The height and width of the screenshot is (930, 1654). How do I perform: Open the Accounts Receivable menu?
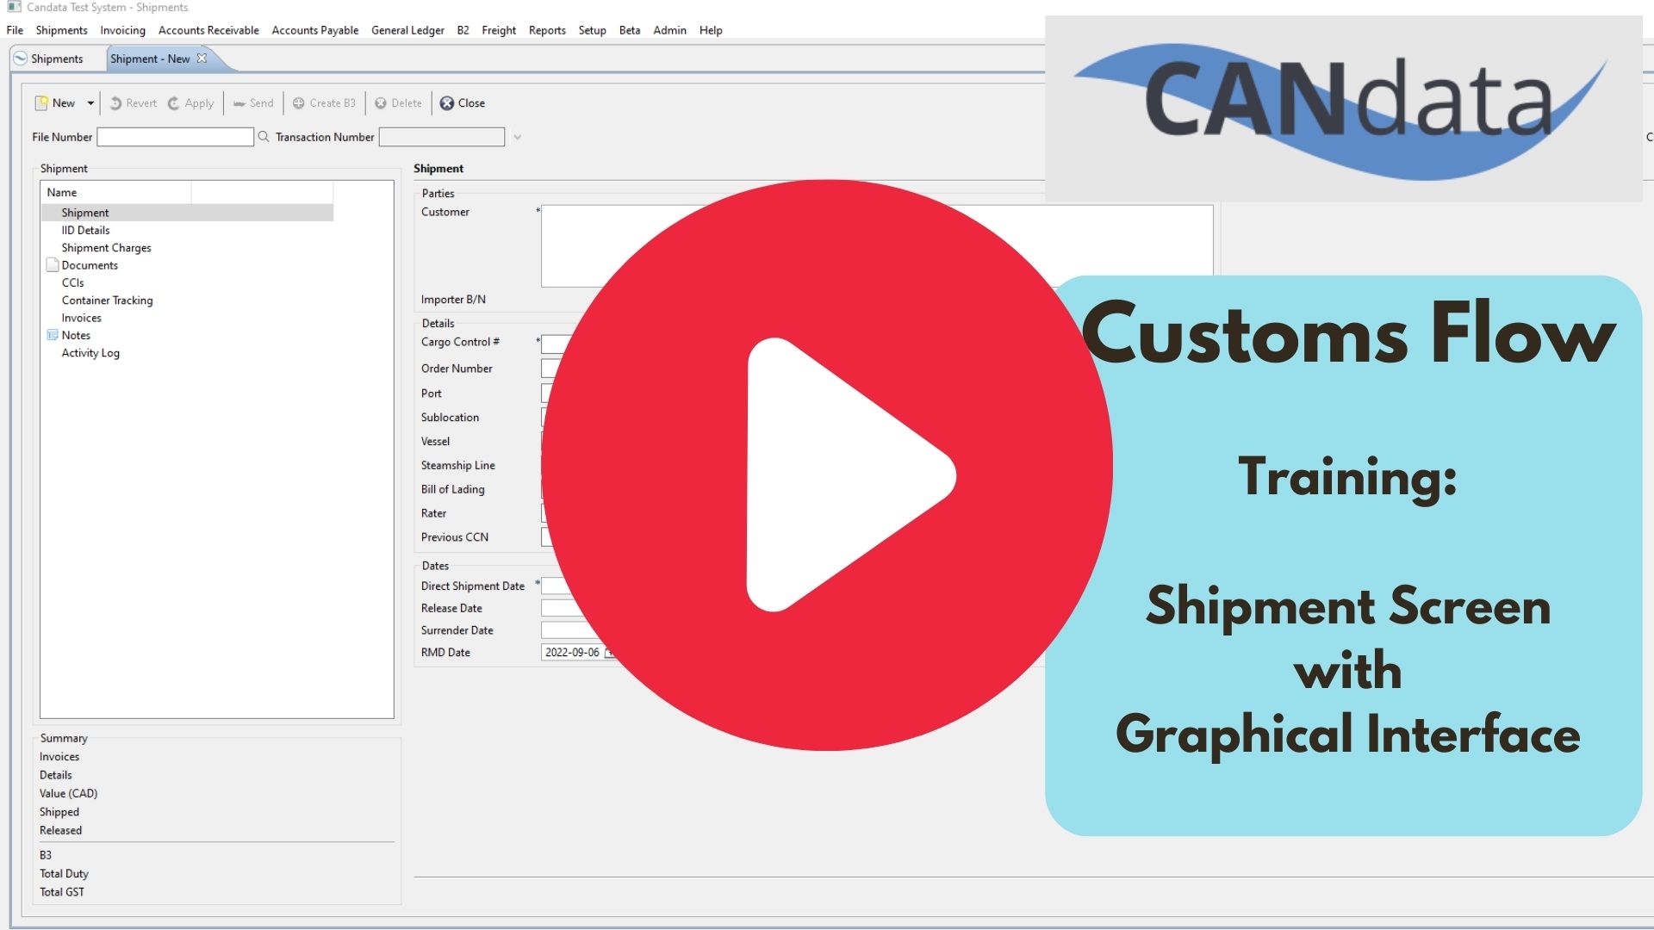pyautogui.click(x=208, y=30)
